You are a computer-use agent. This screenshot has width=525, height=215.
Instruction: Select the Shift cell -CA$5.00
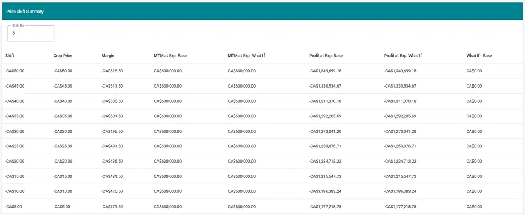pos(14,207)
